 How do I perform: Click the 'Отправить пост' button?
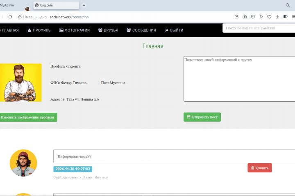tap(202, 117)
